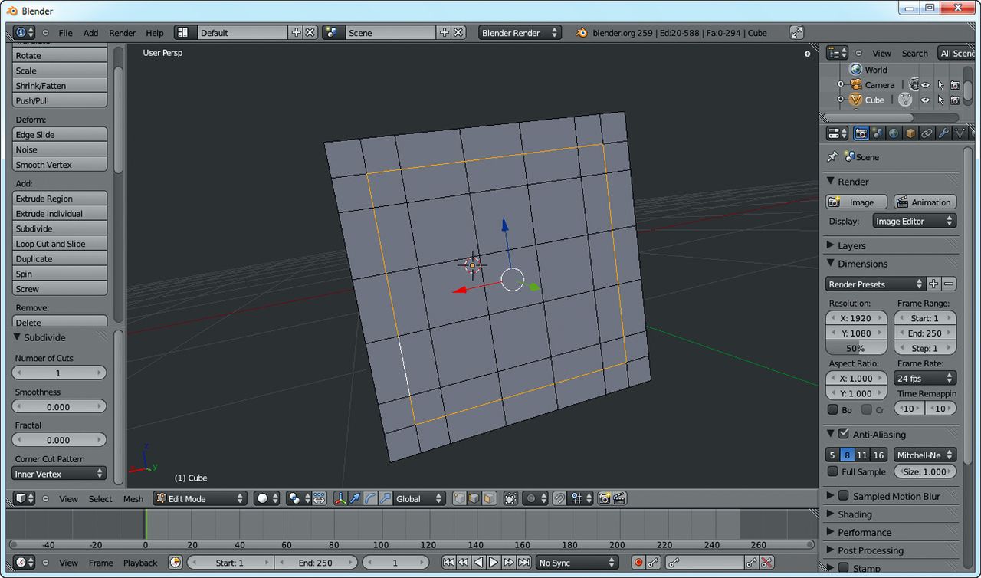The image size is (981, 578).
Task: Add a new scene with plus icon
Action: point(445,32)
